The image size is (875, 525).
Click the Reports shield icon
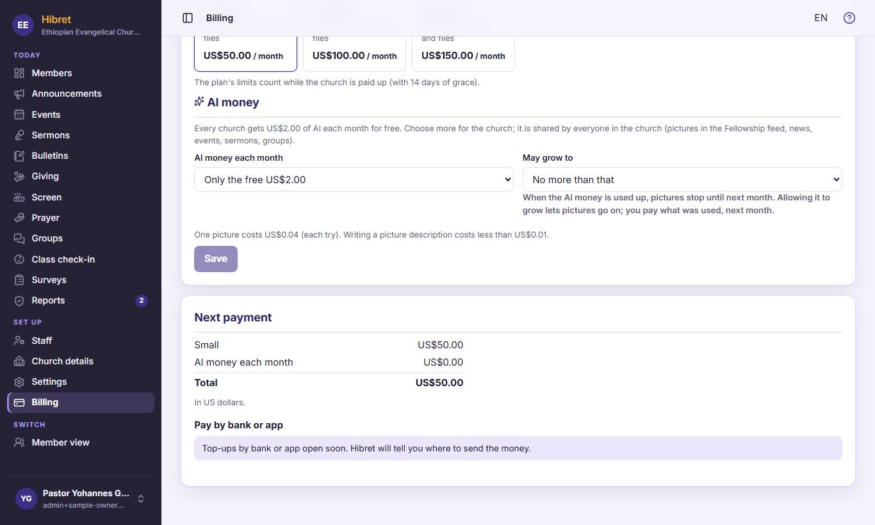pyautogui.click(x=19, y=300)
